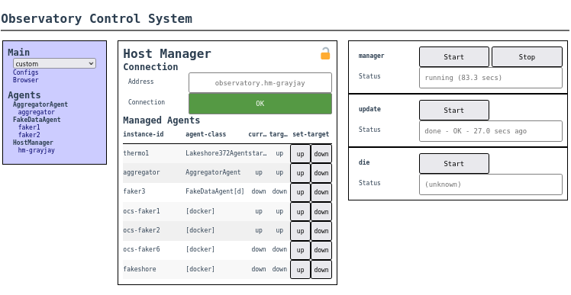
Task: Click the agent-class column header
Action: [206, 134]
